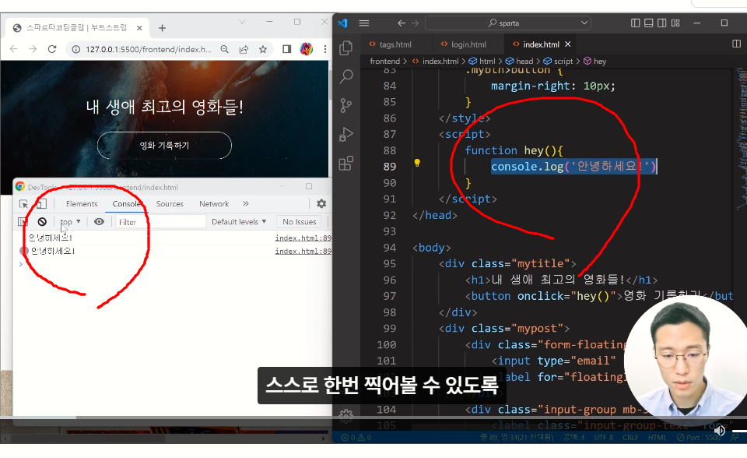Switch to the tags.html editor tab
The height and width of the screenshot is (458, 747).
(390, 44)
